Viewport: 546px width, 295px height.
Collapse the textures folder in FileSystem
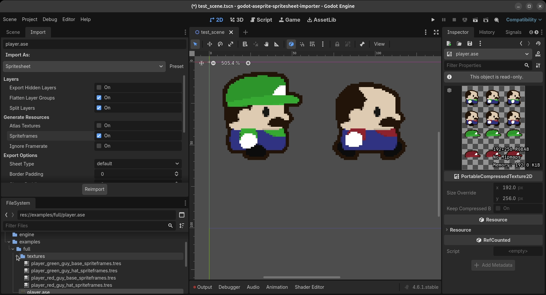[x=17, y=256]
